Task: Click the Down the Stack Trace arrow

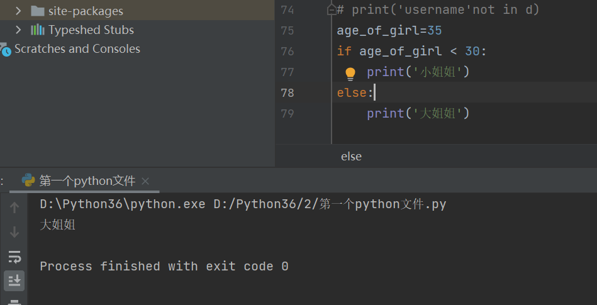Action: [15, 233]
